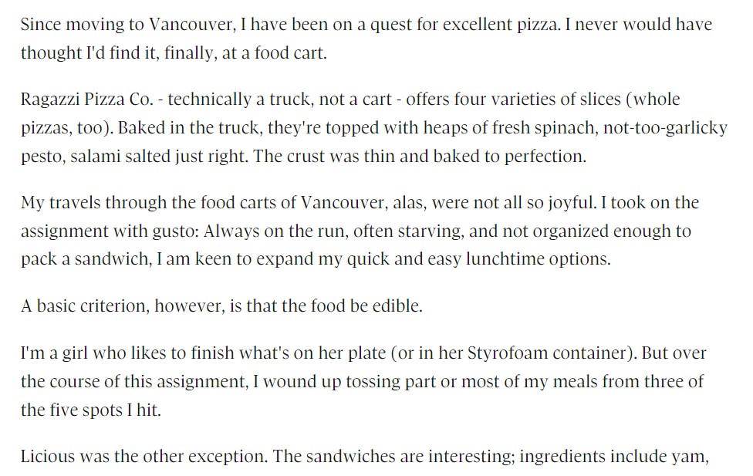The image size is (753, 476).
Task: Click the phrase "lunchtime options."
Action: 539,259
